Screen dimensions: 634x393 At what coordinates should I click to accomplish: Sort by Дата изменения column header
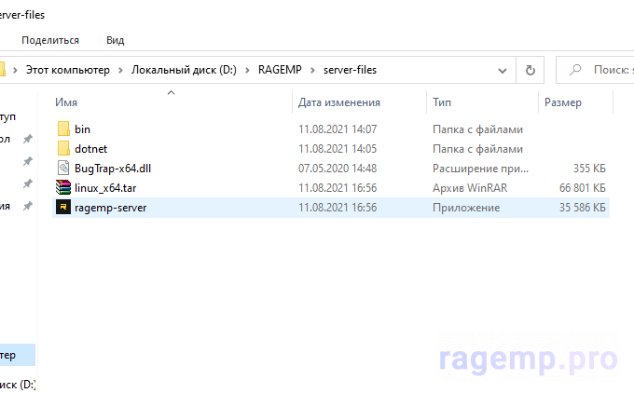[338, 102]
